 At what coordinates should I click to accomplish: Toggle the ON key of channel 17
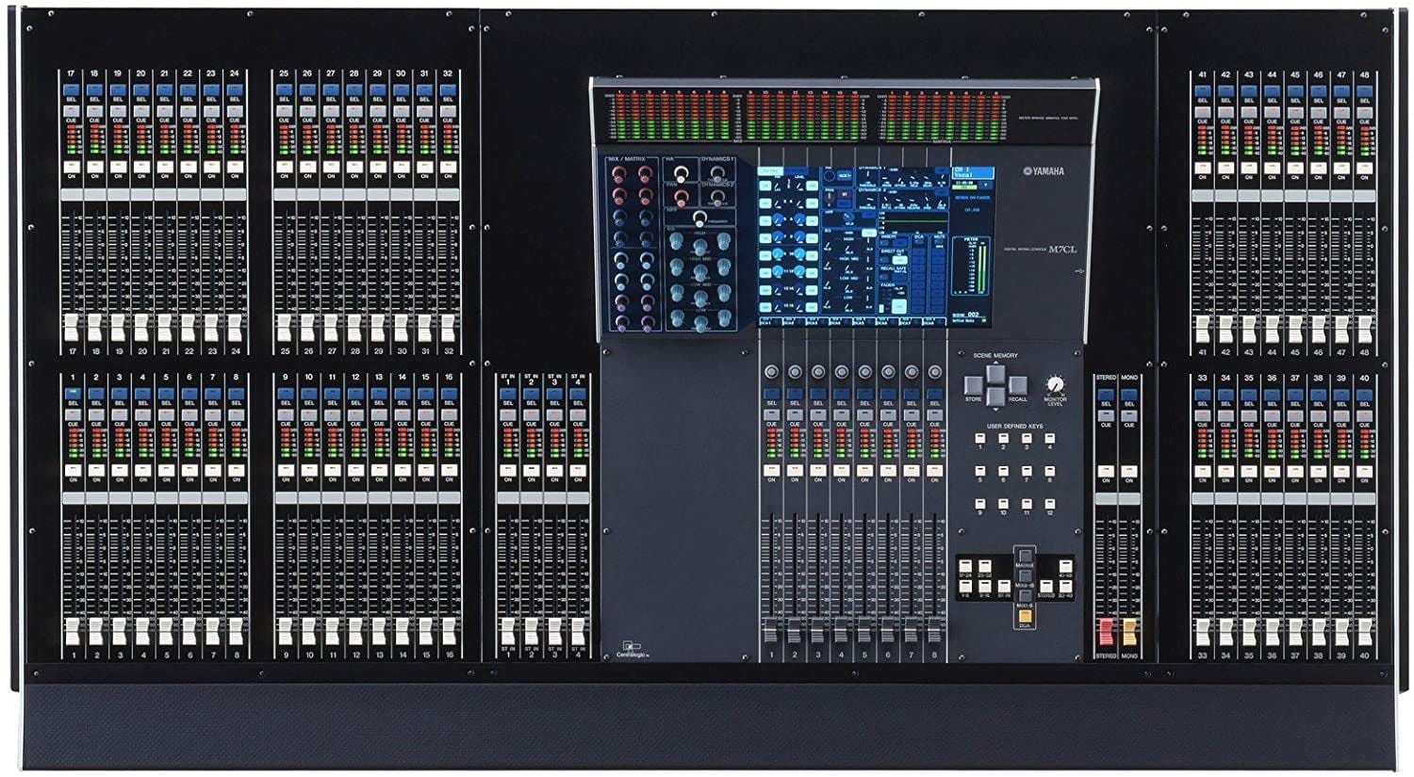[72, 166]
